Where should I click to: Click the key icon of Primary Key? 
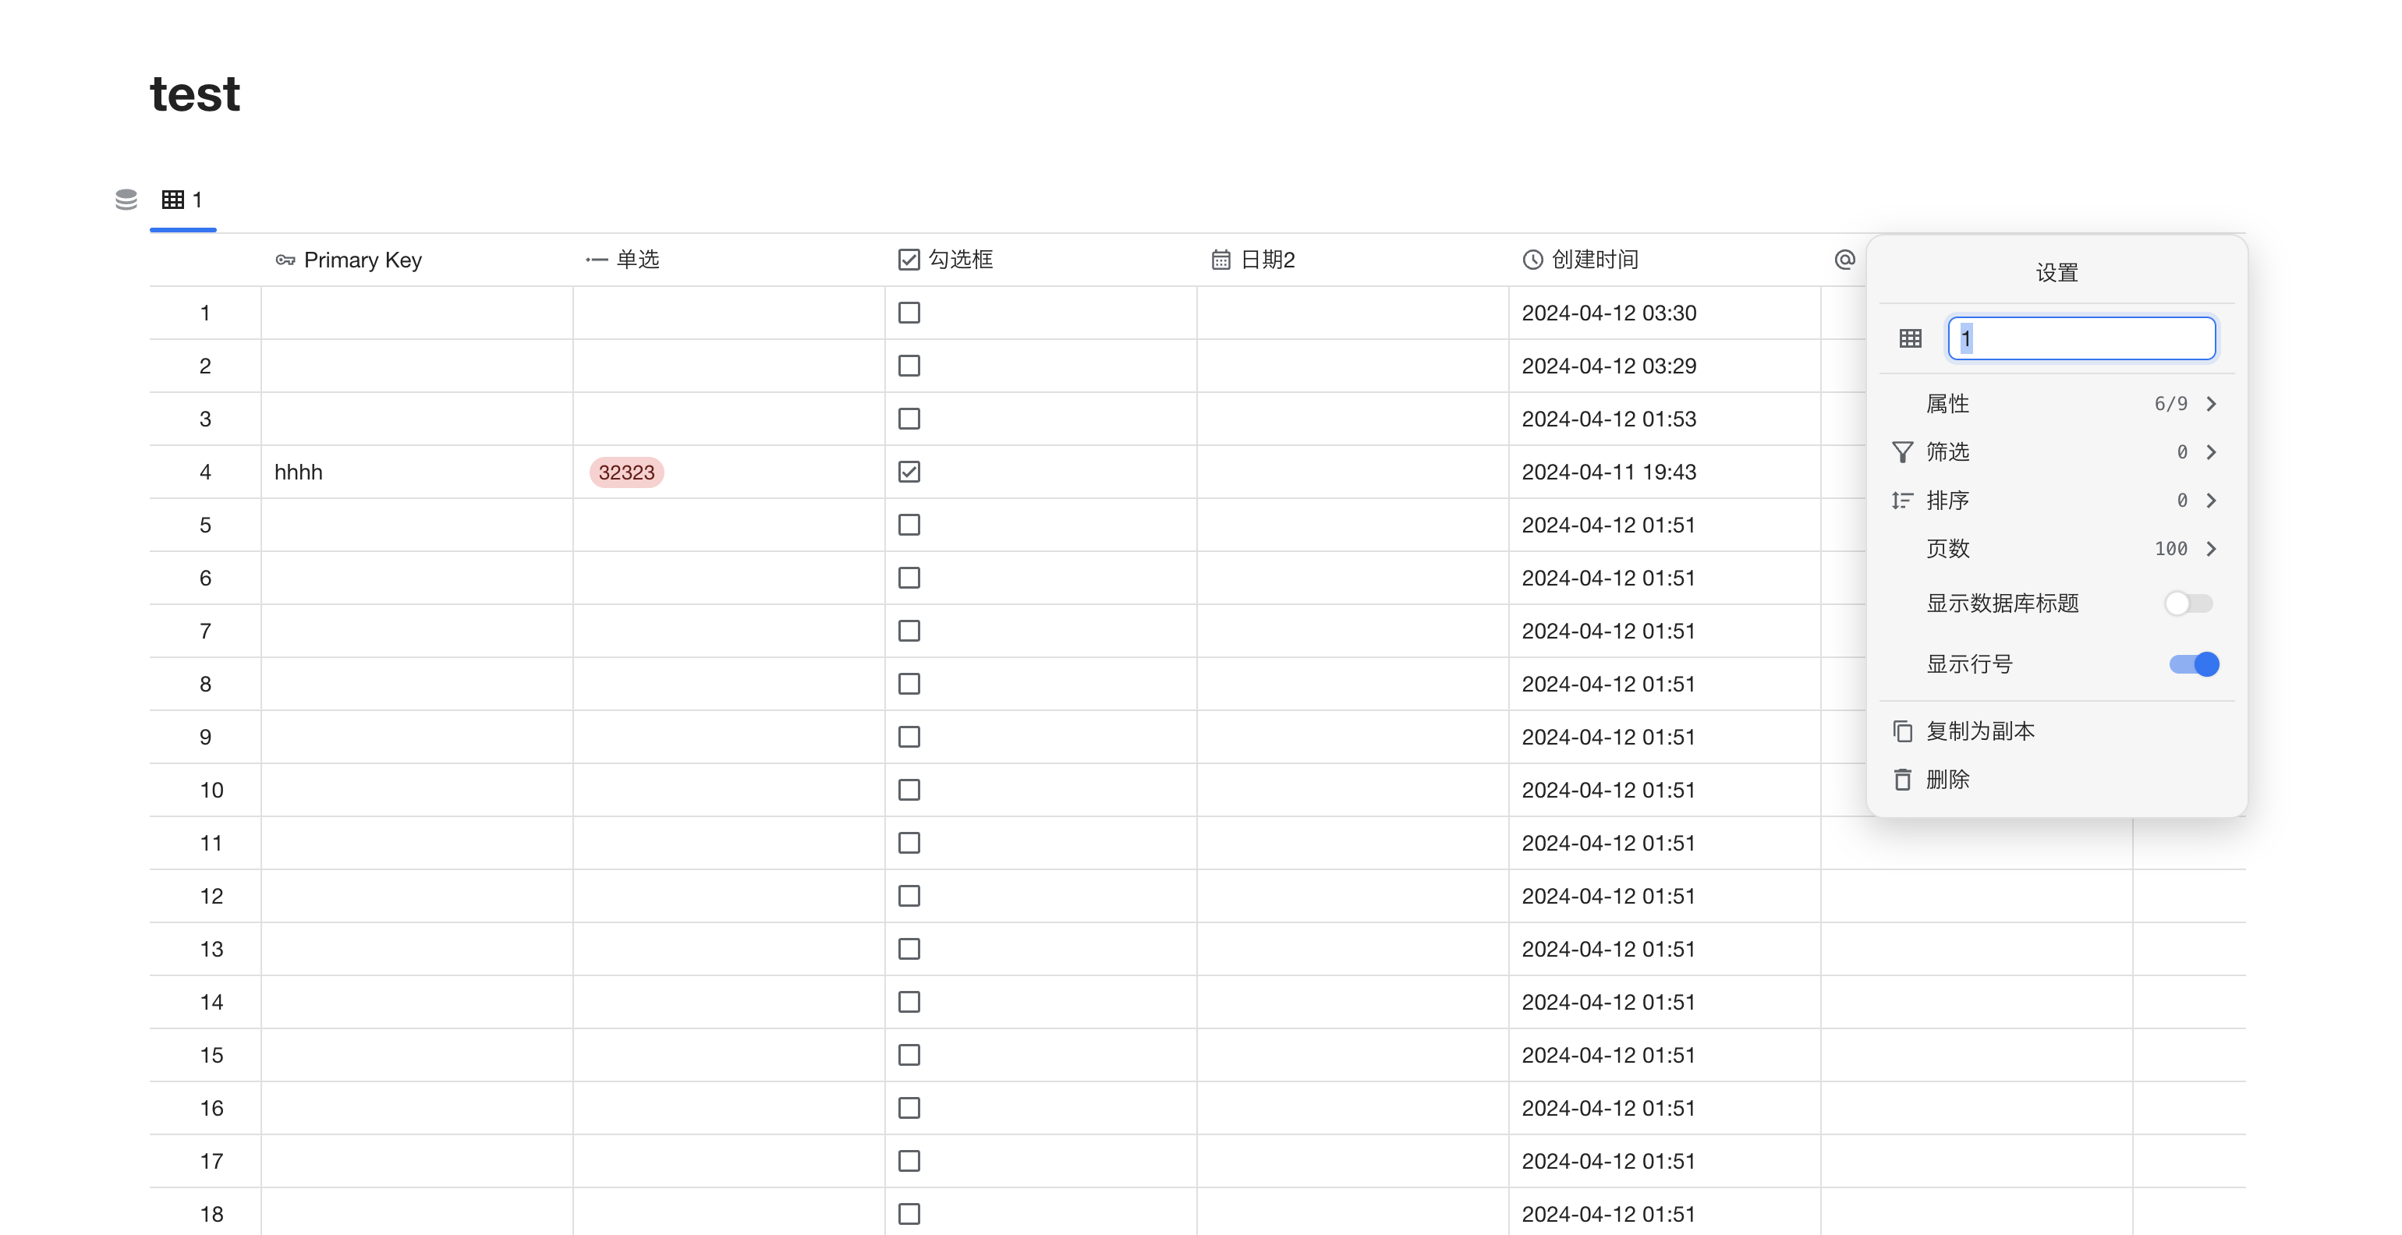pyautogui.click(x=285, y=260)
